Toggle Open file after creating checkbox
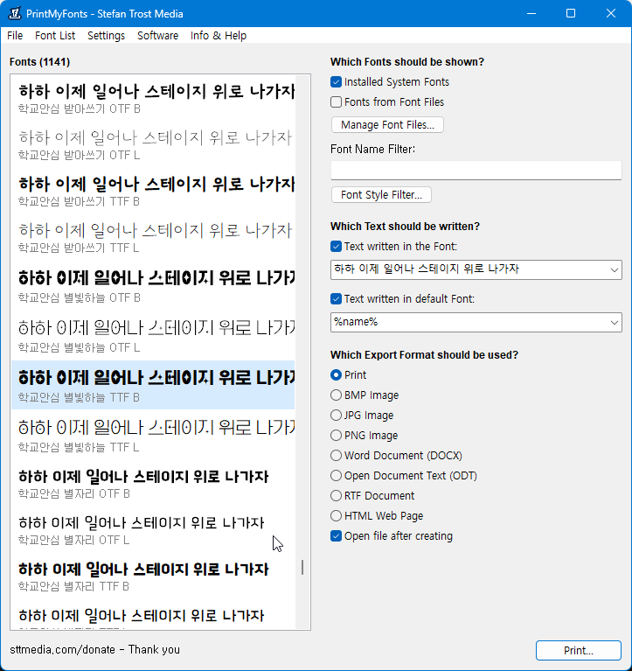Screen dimensions: 632x671 tap(336, 535)
